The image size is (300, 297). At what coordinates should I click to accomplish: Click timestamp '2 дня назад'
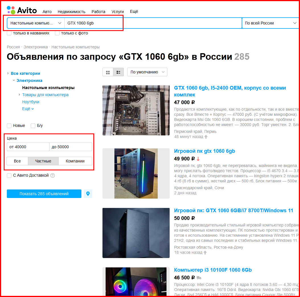pos(185,193)
